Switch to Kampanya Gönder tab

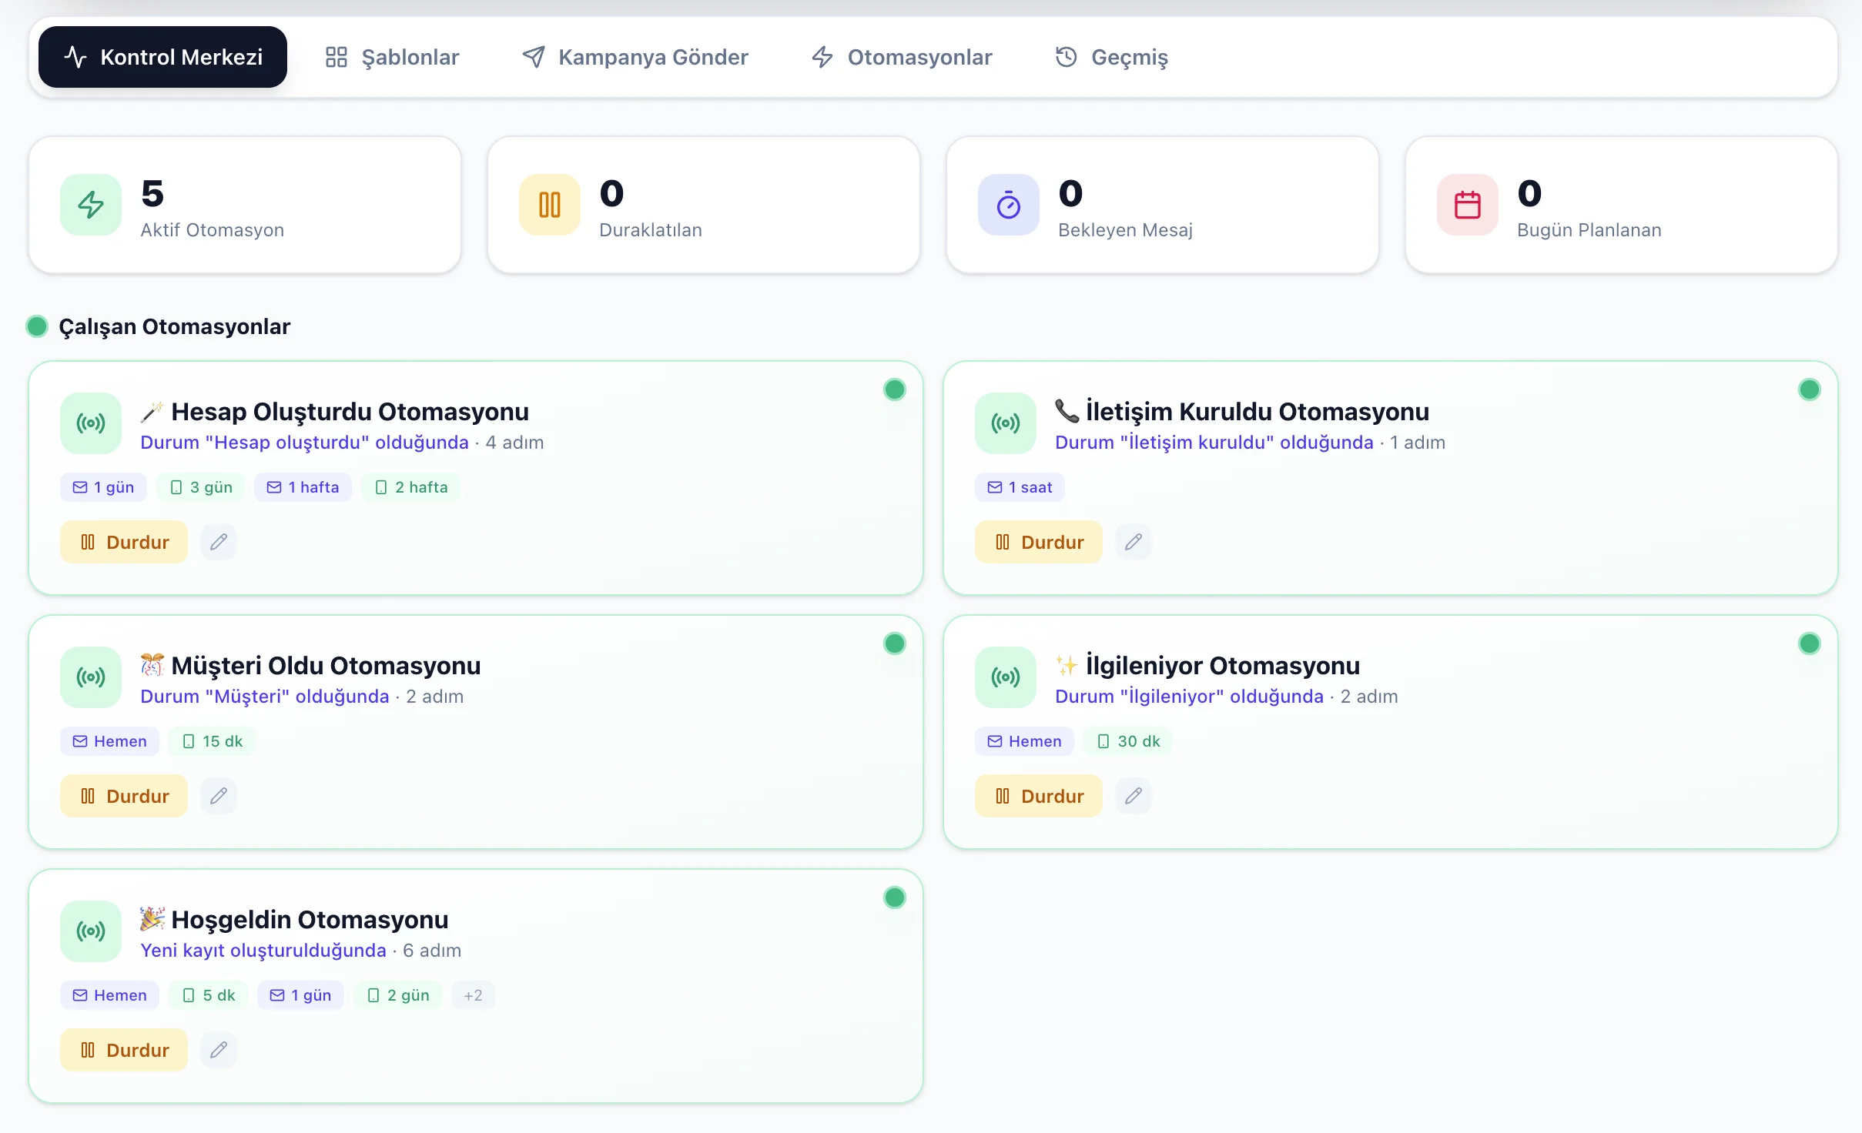click(635, 57)
